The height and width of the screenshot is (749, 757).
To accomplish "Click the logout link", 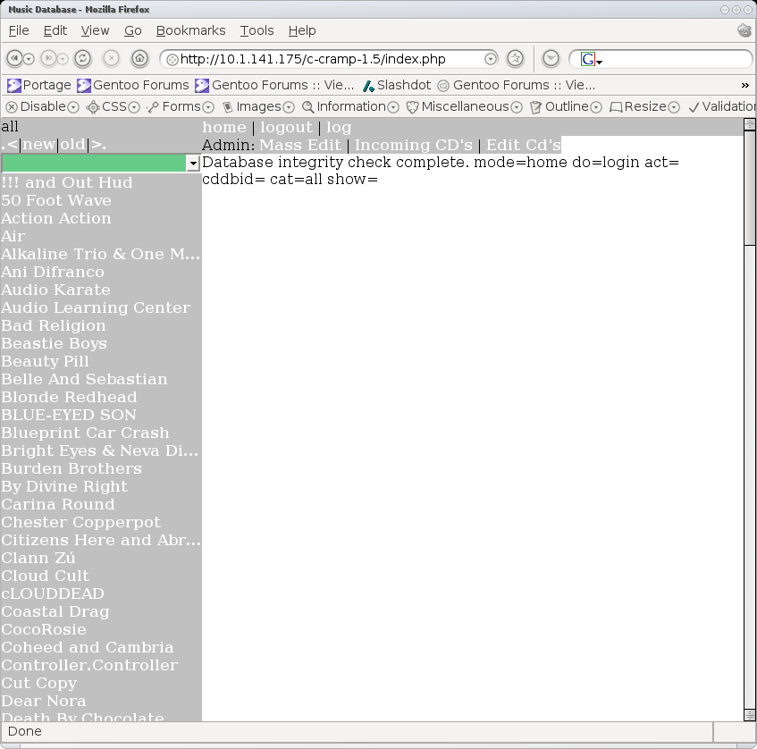I will (286, 127).
